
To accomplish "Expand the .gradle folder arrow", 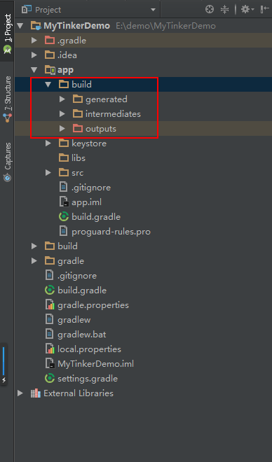I will coord(34,41).
